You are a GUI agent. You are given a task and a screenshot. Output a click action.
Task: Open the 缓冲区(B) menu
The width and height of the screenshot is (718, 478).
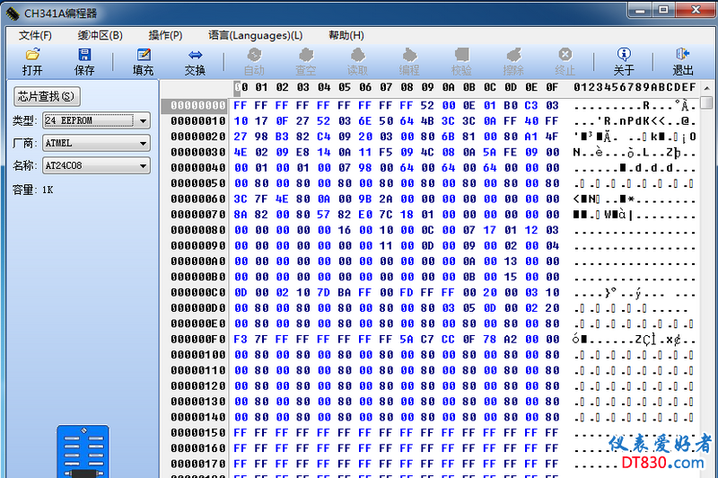[x=101, y=35]
